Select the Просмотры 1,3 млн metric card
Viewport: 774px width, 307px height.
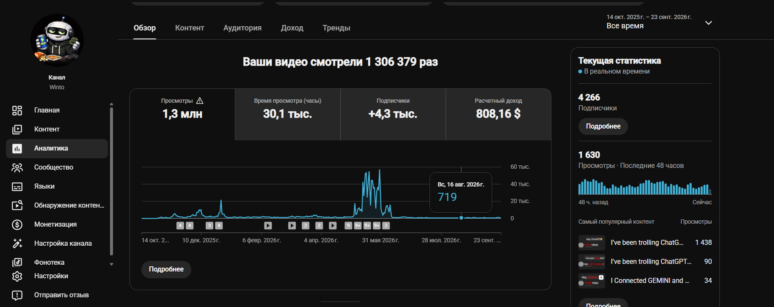(x=182, y=114)
